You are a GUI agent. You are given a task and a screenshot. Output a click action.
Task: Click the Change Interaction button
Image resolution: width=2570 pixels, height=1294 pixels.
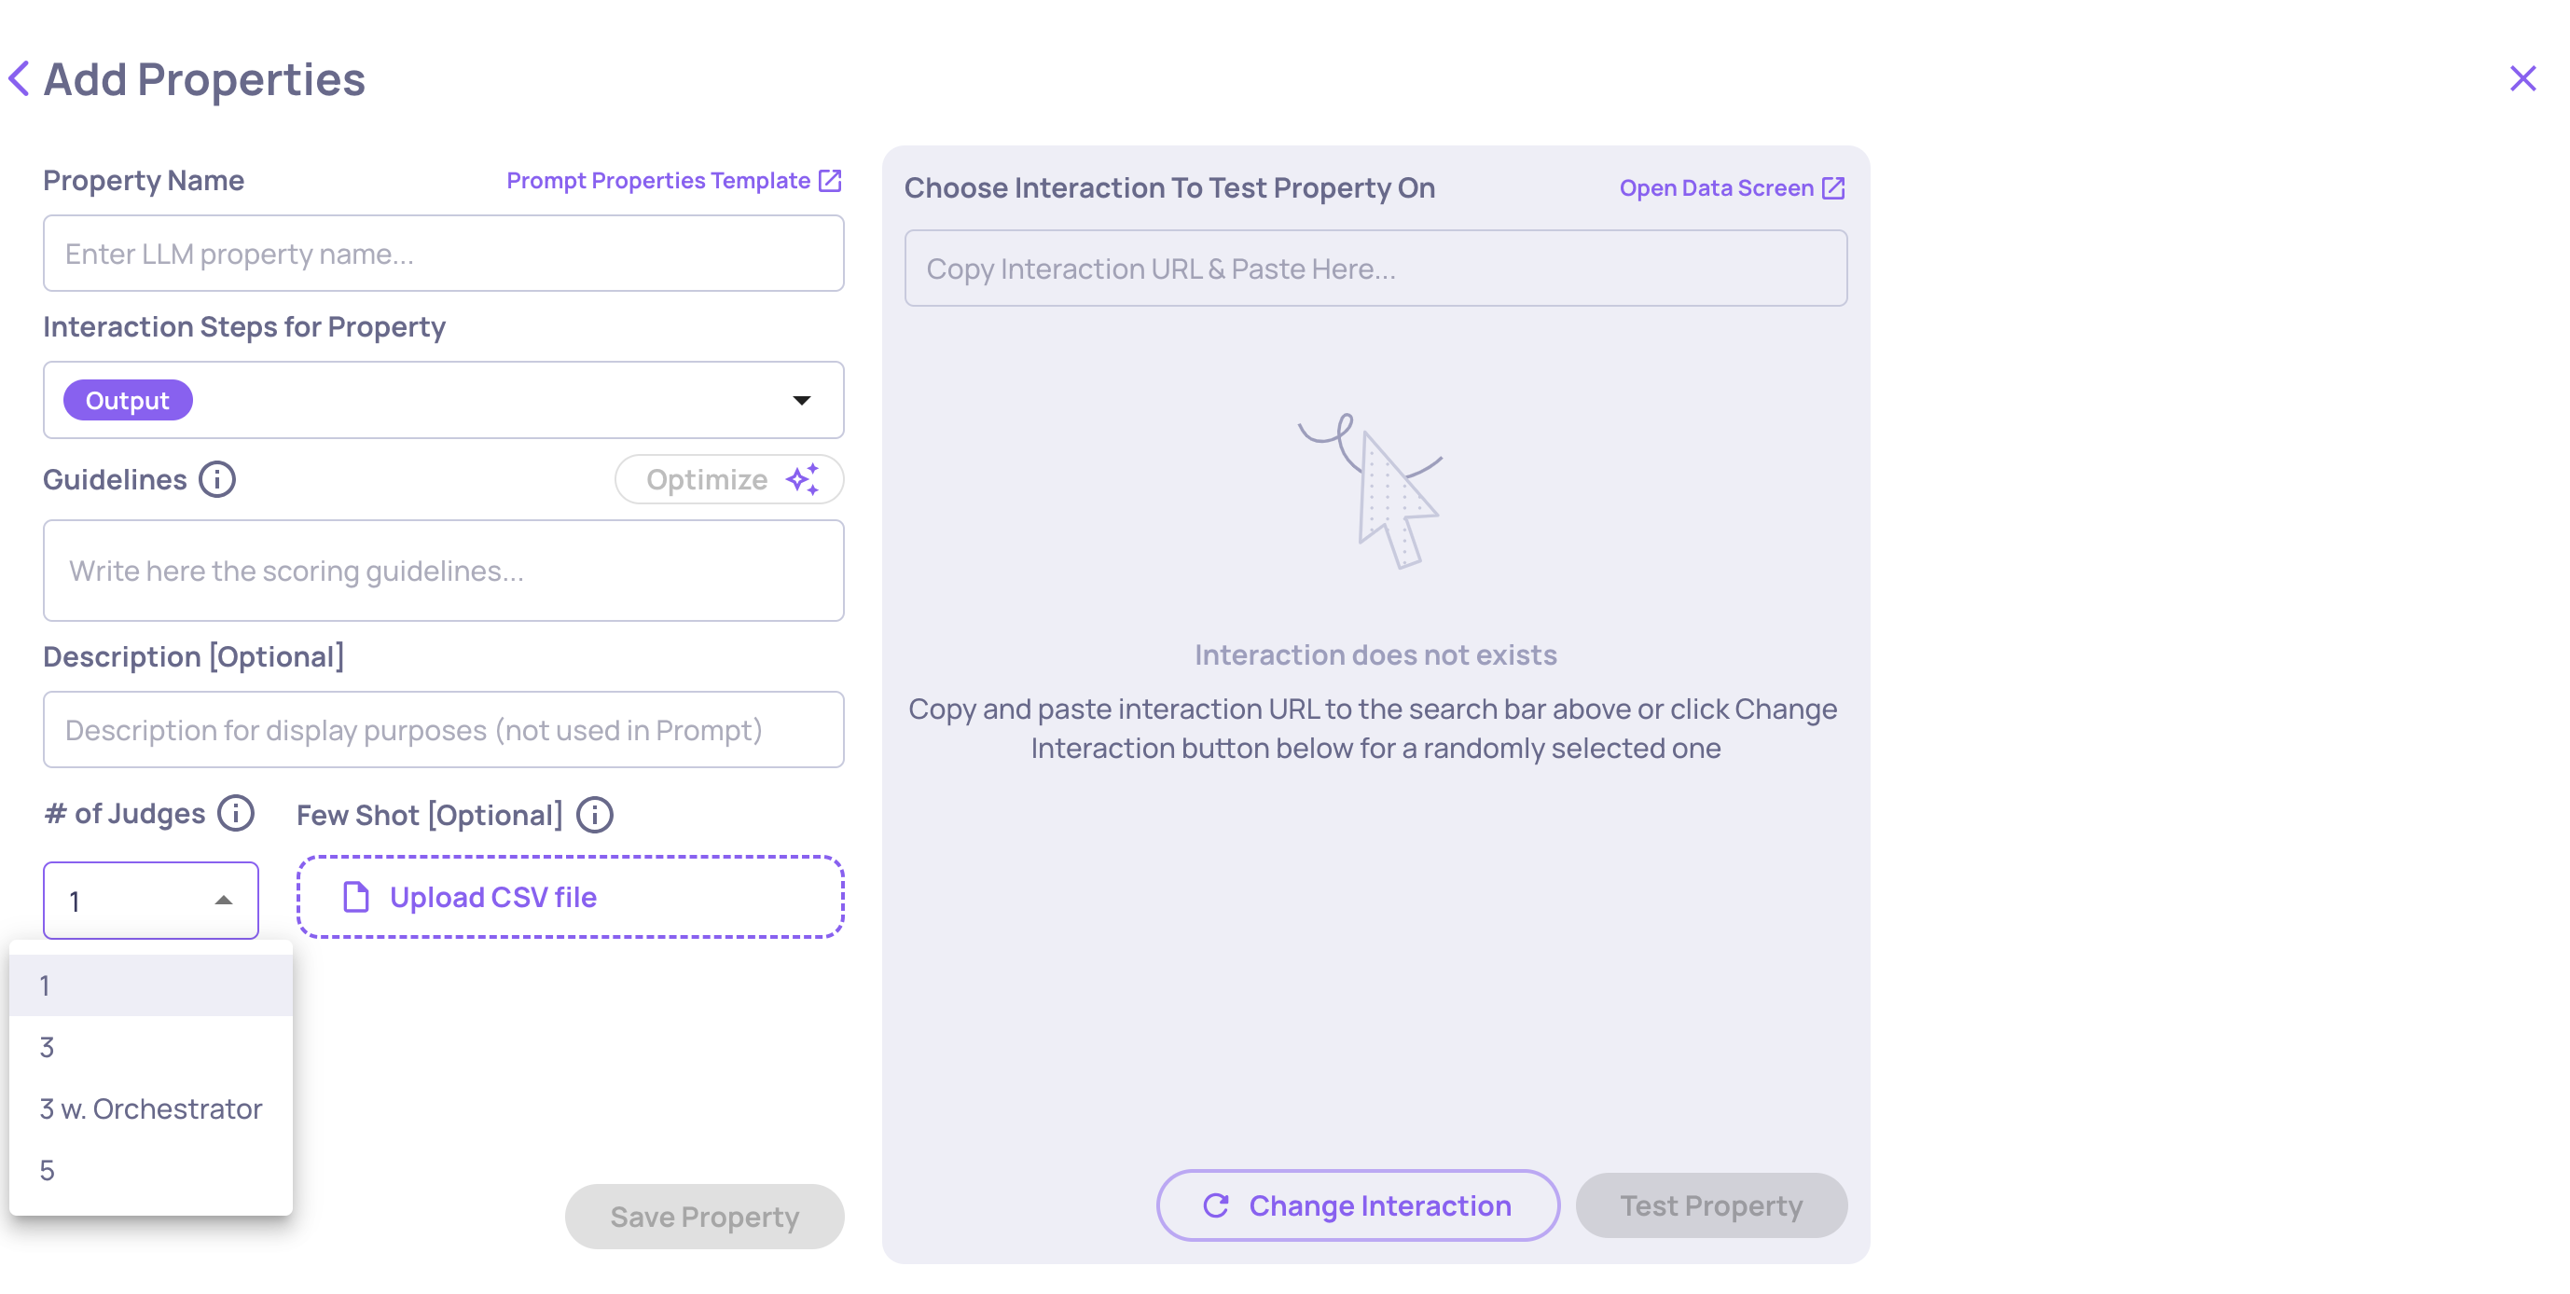[x=1357, y=1205]
